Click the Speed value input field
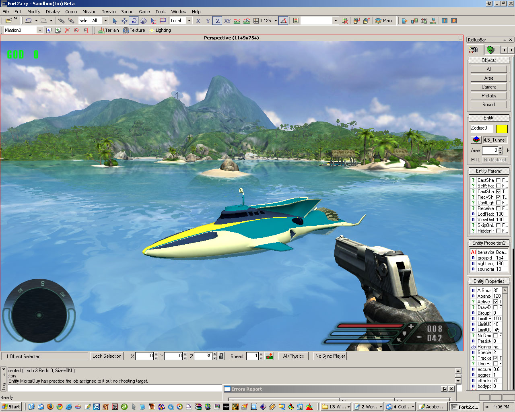 [252, 356]
